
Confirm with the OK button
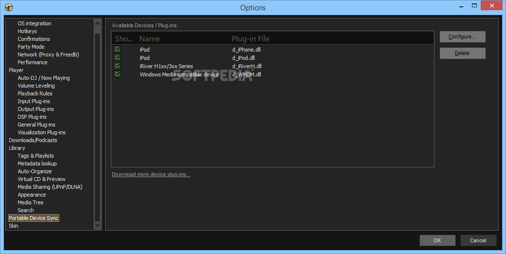pyautogui.click(x=437, y=240)
